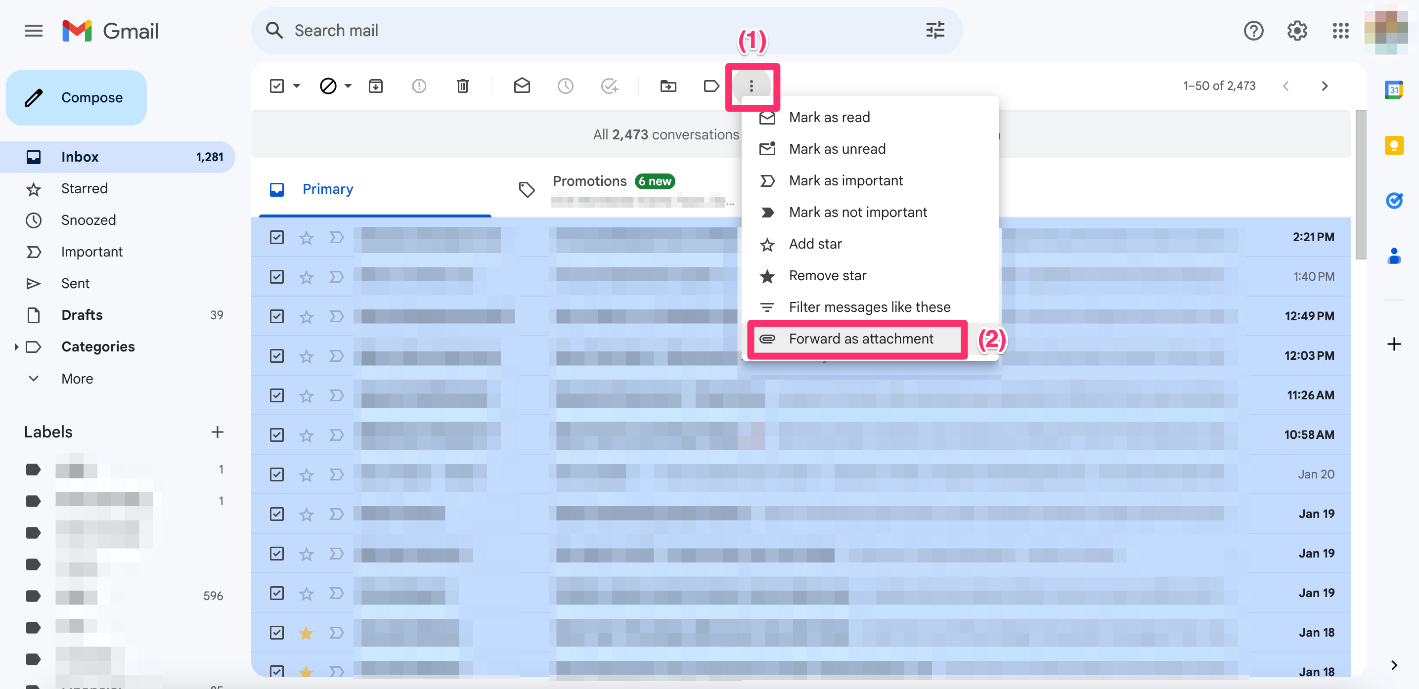Open the Google apps grid
This screenshot has height=689, width=1419.
click(x=1340, y=31)
